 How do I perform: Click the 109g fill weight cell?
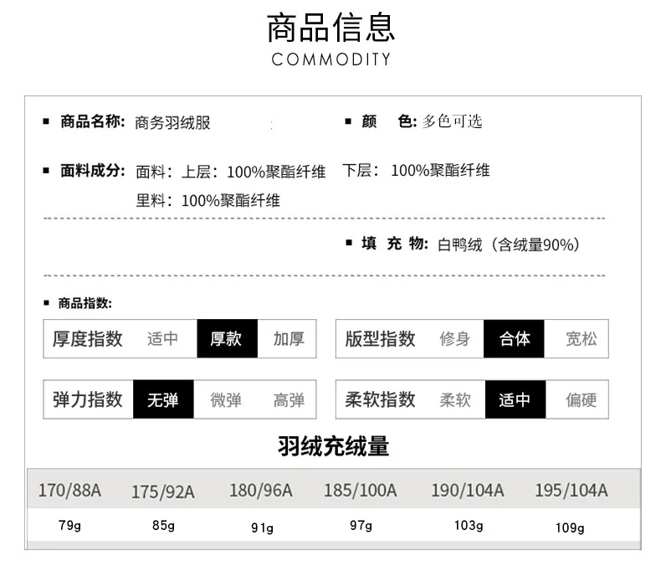pyautogui.click(x=570, y=528)
